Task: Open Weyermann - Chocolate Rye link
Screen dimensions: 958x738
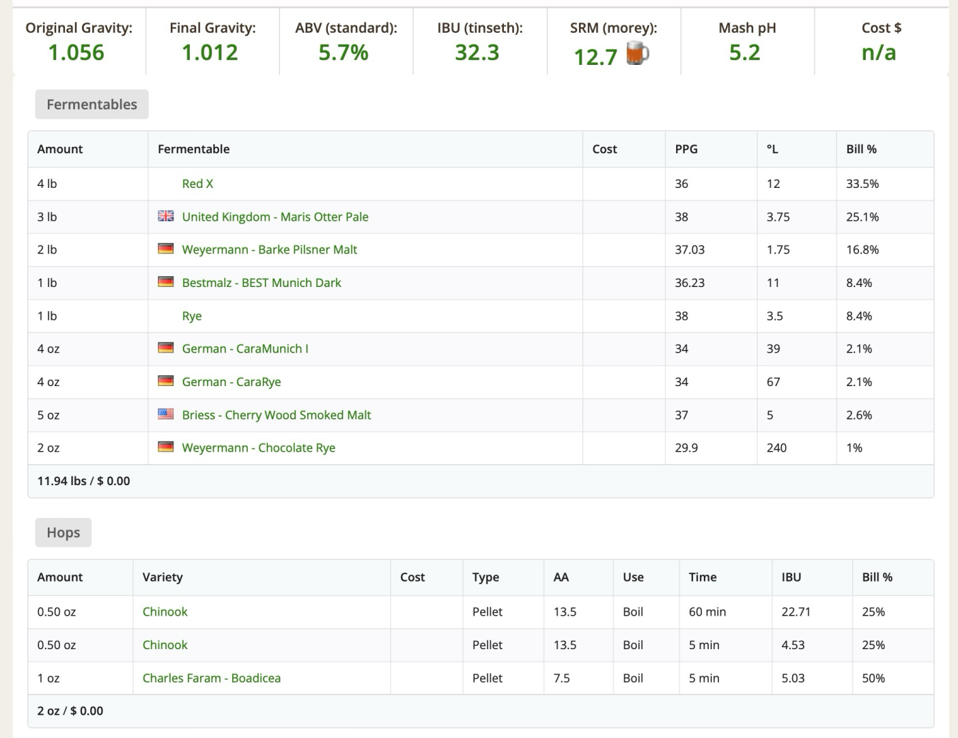Action: click(x=259, y=448)
